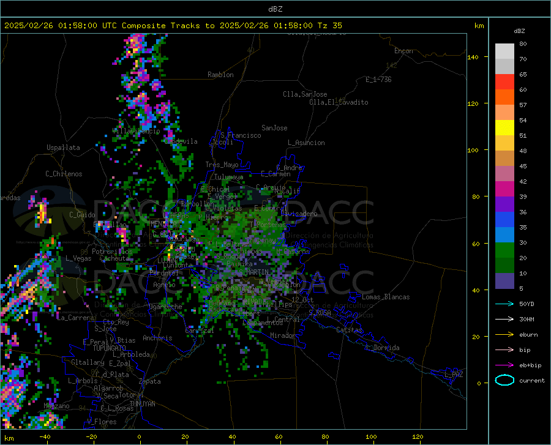Click the dBZ title at the top
Image resolution: width=551 pixels, height=445 pixels.
click(x=275, y=9)
